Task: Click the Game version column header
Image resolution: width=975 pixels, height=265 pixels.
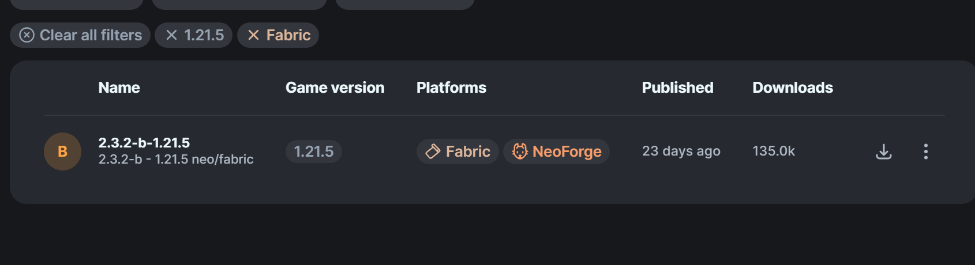Action: [x=335, y=88]
